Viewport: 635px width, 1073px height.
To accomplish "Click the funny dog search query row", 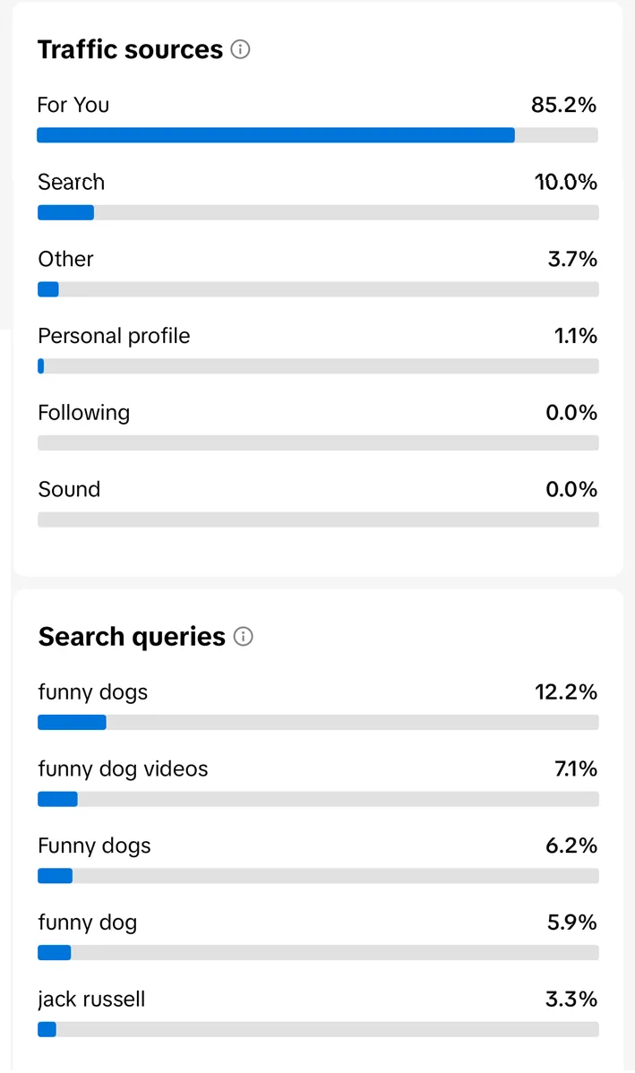I will [x=87, y=923].
